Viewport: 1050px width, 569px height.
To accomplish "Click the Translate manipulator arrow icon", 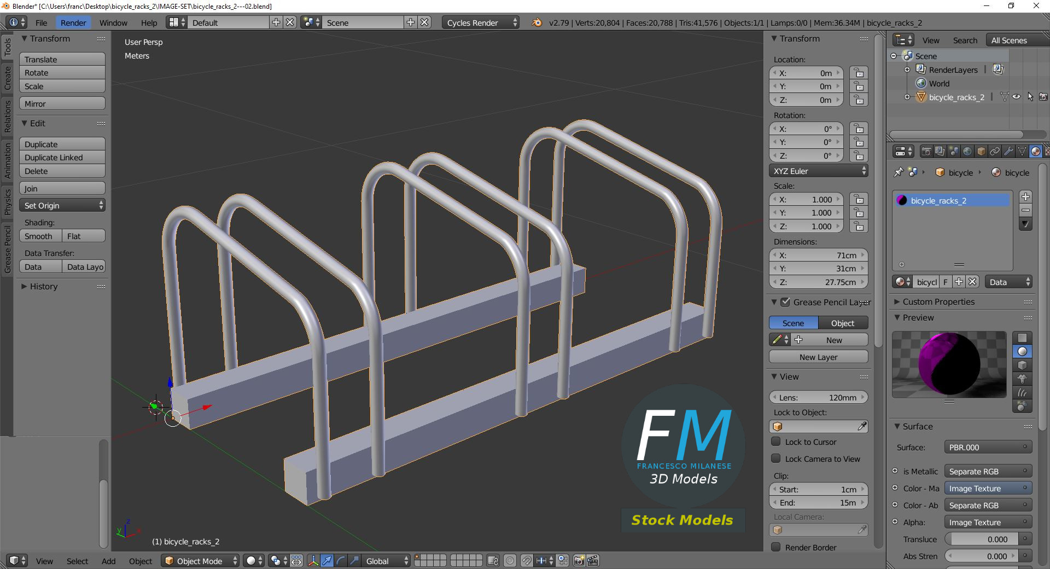I will [x=327, y=561].
